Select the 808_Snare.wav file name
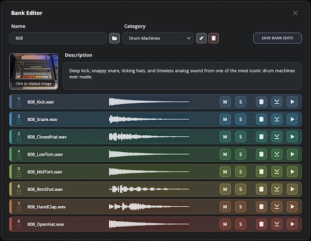Viewport: 311px width, 241px height. (43, 119)
